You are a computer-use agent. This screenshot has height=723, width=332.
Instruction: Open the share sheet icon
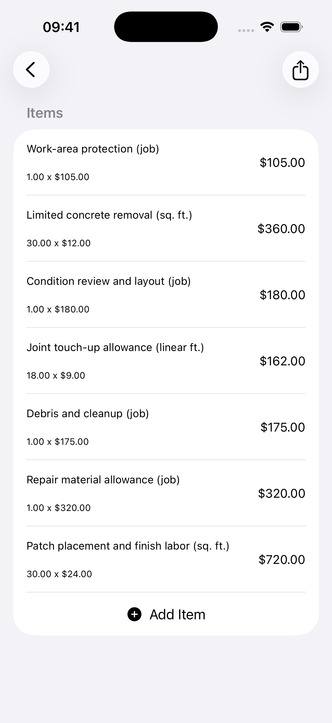click(x=300, y=69)
